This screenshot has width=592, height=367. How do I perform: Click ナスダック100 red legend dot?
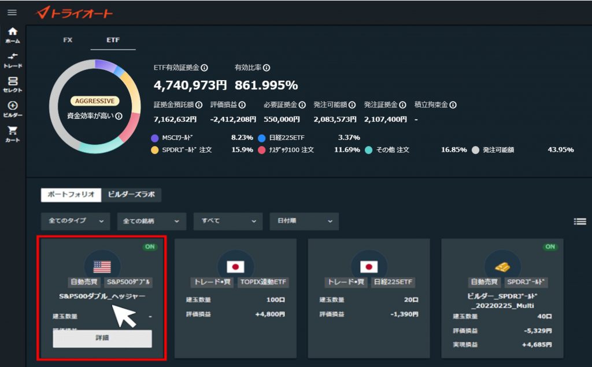pos(262,150)
